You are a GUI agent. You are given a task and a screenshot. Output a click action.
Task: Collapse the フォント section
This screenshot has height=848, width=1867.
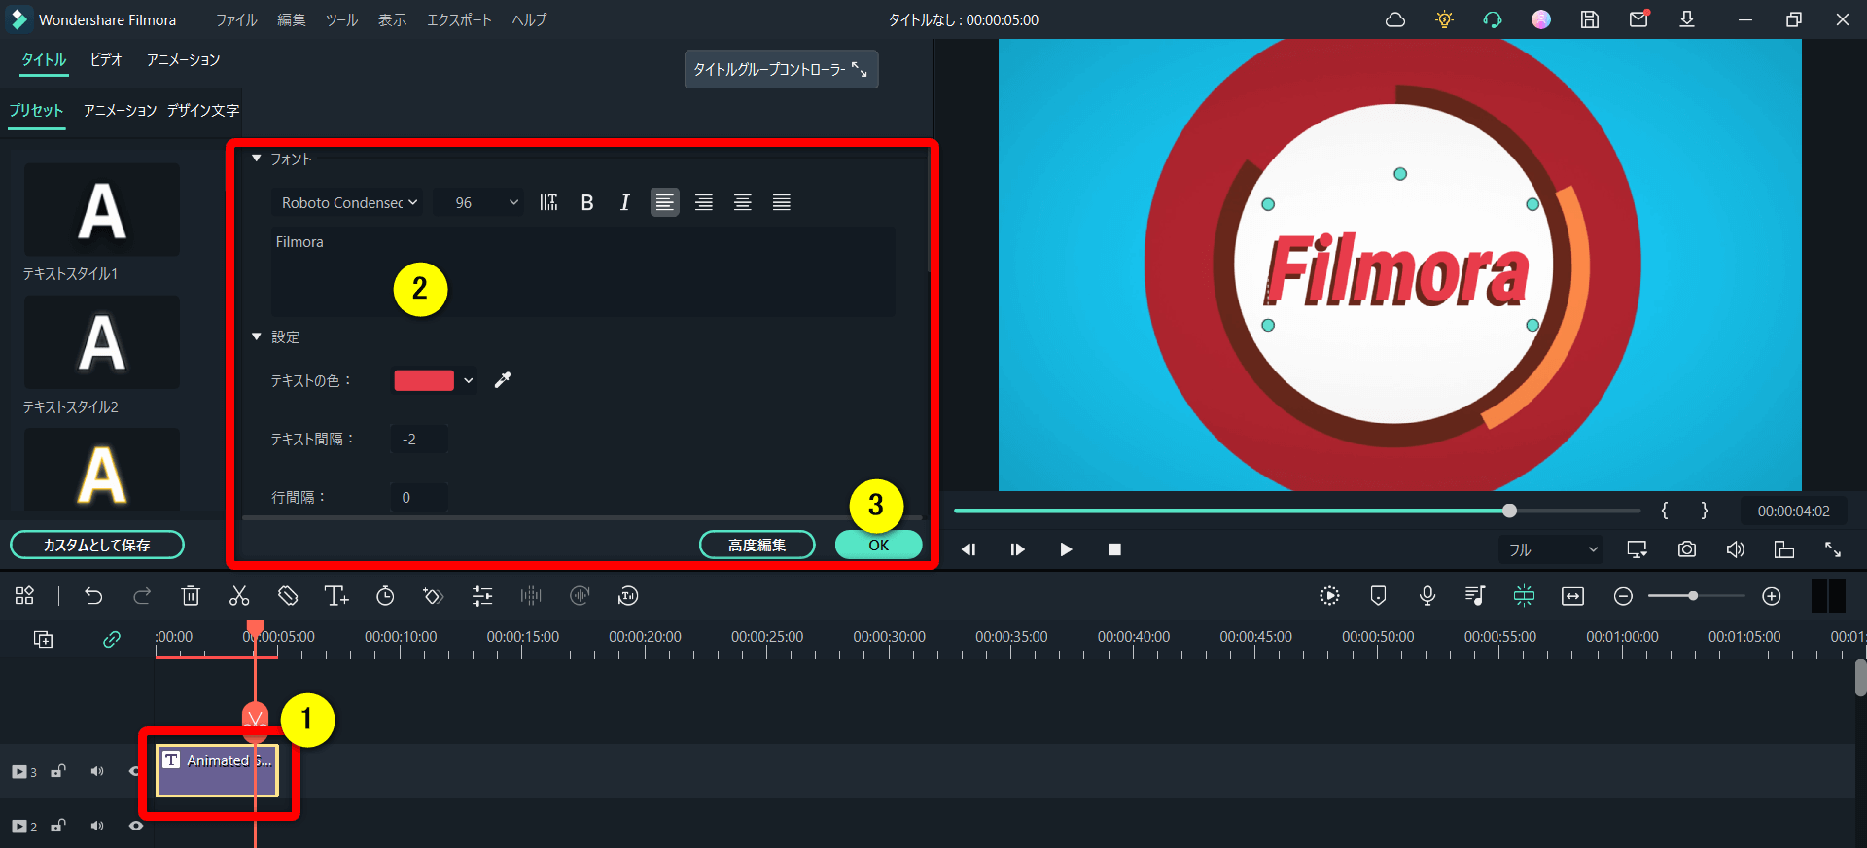257,159
